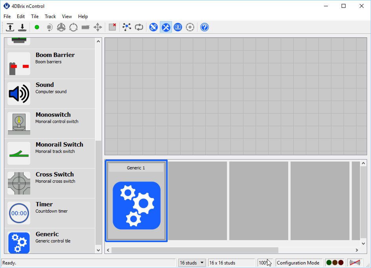Click the 'Boom barriers' description text
The width and height of the screenshot is (371, 268).
point(49,62)
